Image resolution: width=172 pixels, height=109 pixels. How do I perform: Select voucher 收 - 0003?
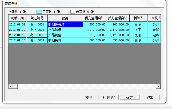37,35
